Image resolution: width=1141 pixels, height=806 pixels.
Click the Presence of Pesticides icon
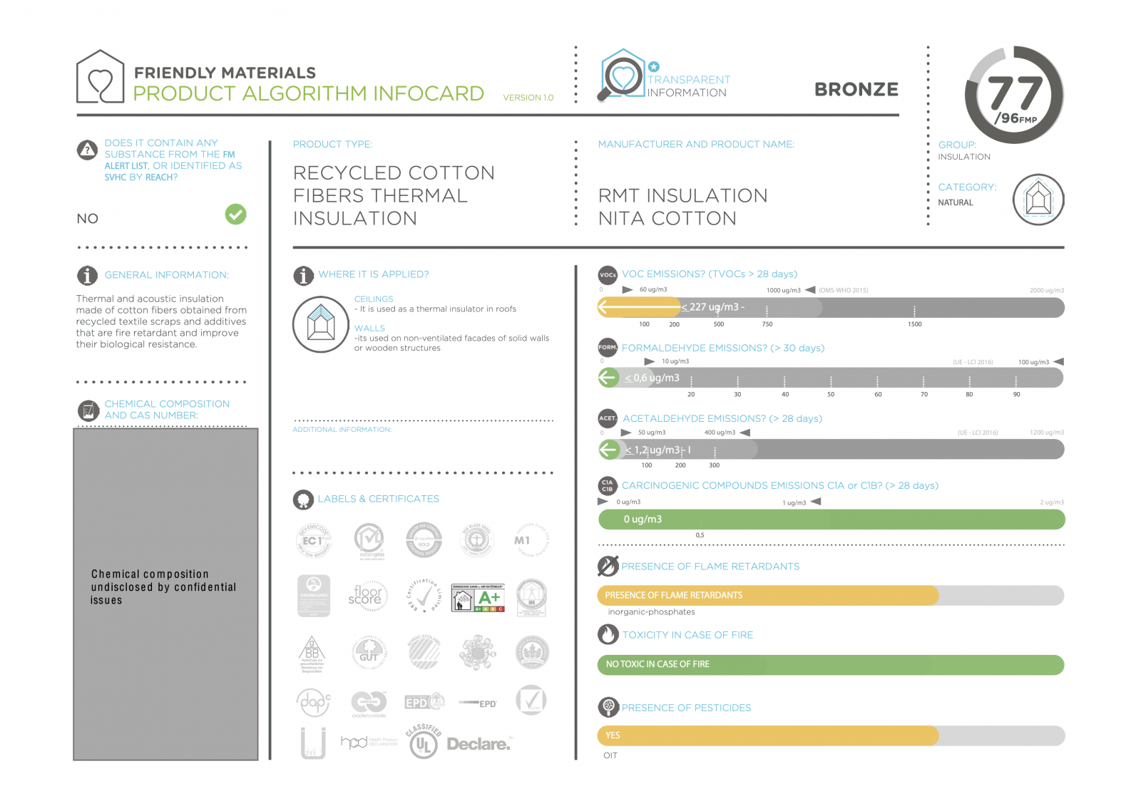coord(608,707)
